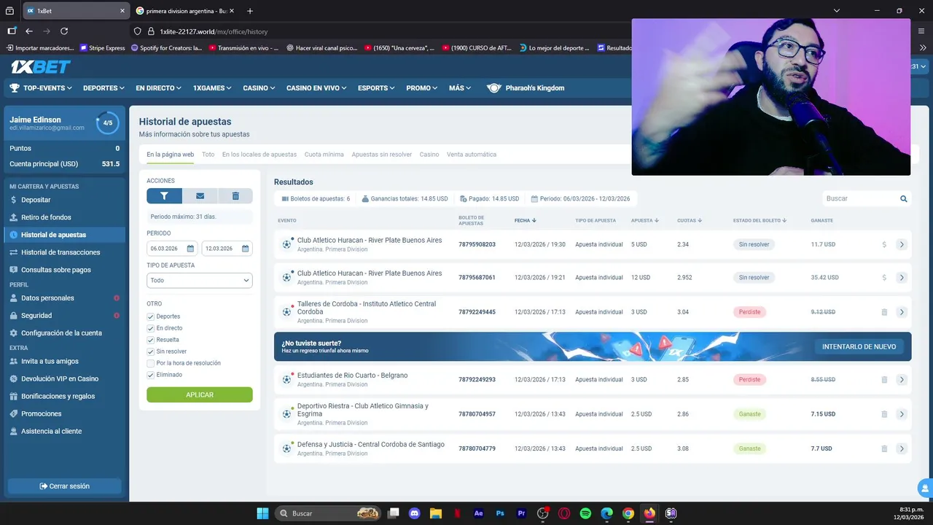Image resolution: width=933 pixels, height=525 pixels.
Task: Switch to Apuestas sin resolver tab
Action: [382, 155]
